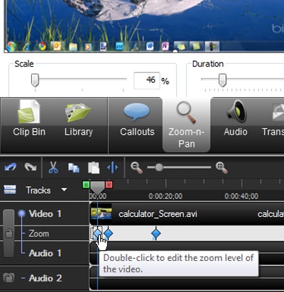284x292 pixels.
Task: Click the Internet Explorer taskbar icon
Action: (26, 46)
